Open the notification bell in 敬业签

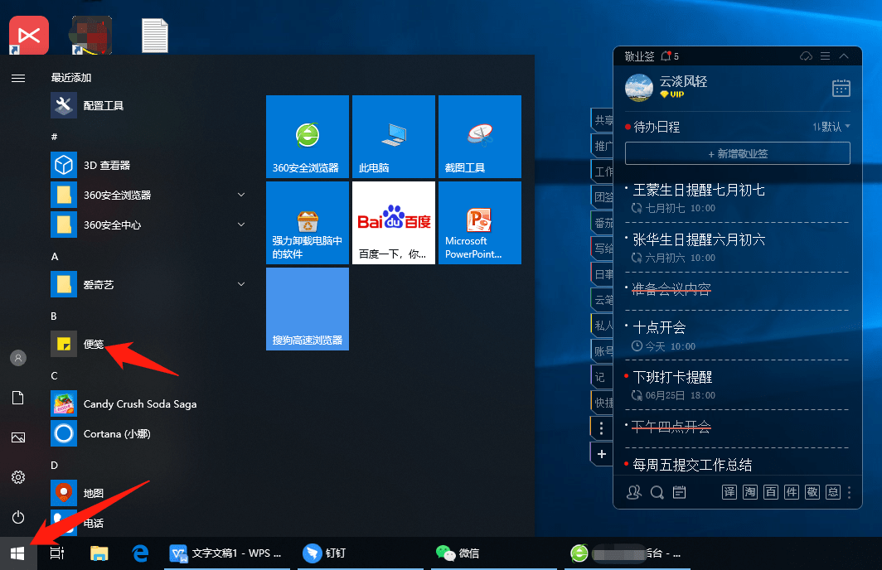tap(666, 56)
